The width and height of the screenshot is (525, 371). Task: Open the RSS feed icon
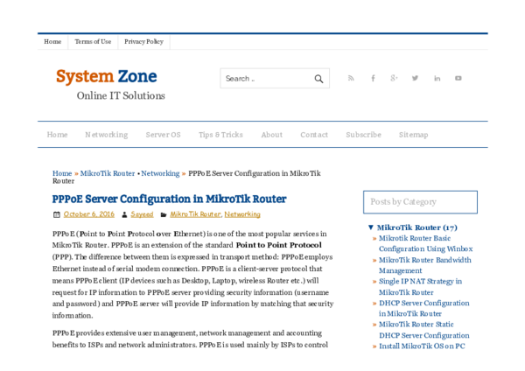(x=351, y=78)
